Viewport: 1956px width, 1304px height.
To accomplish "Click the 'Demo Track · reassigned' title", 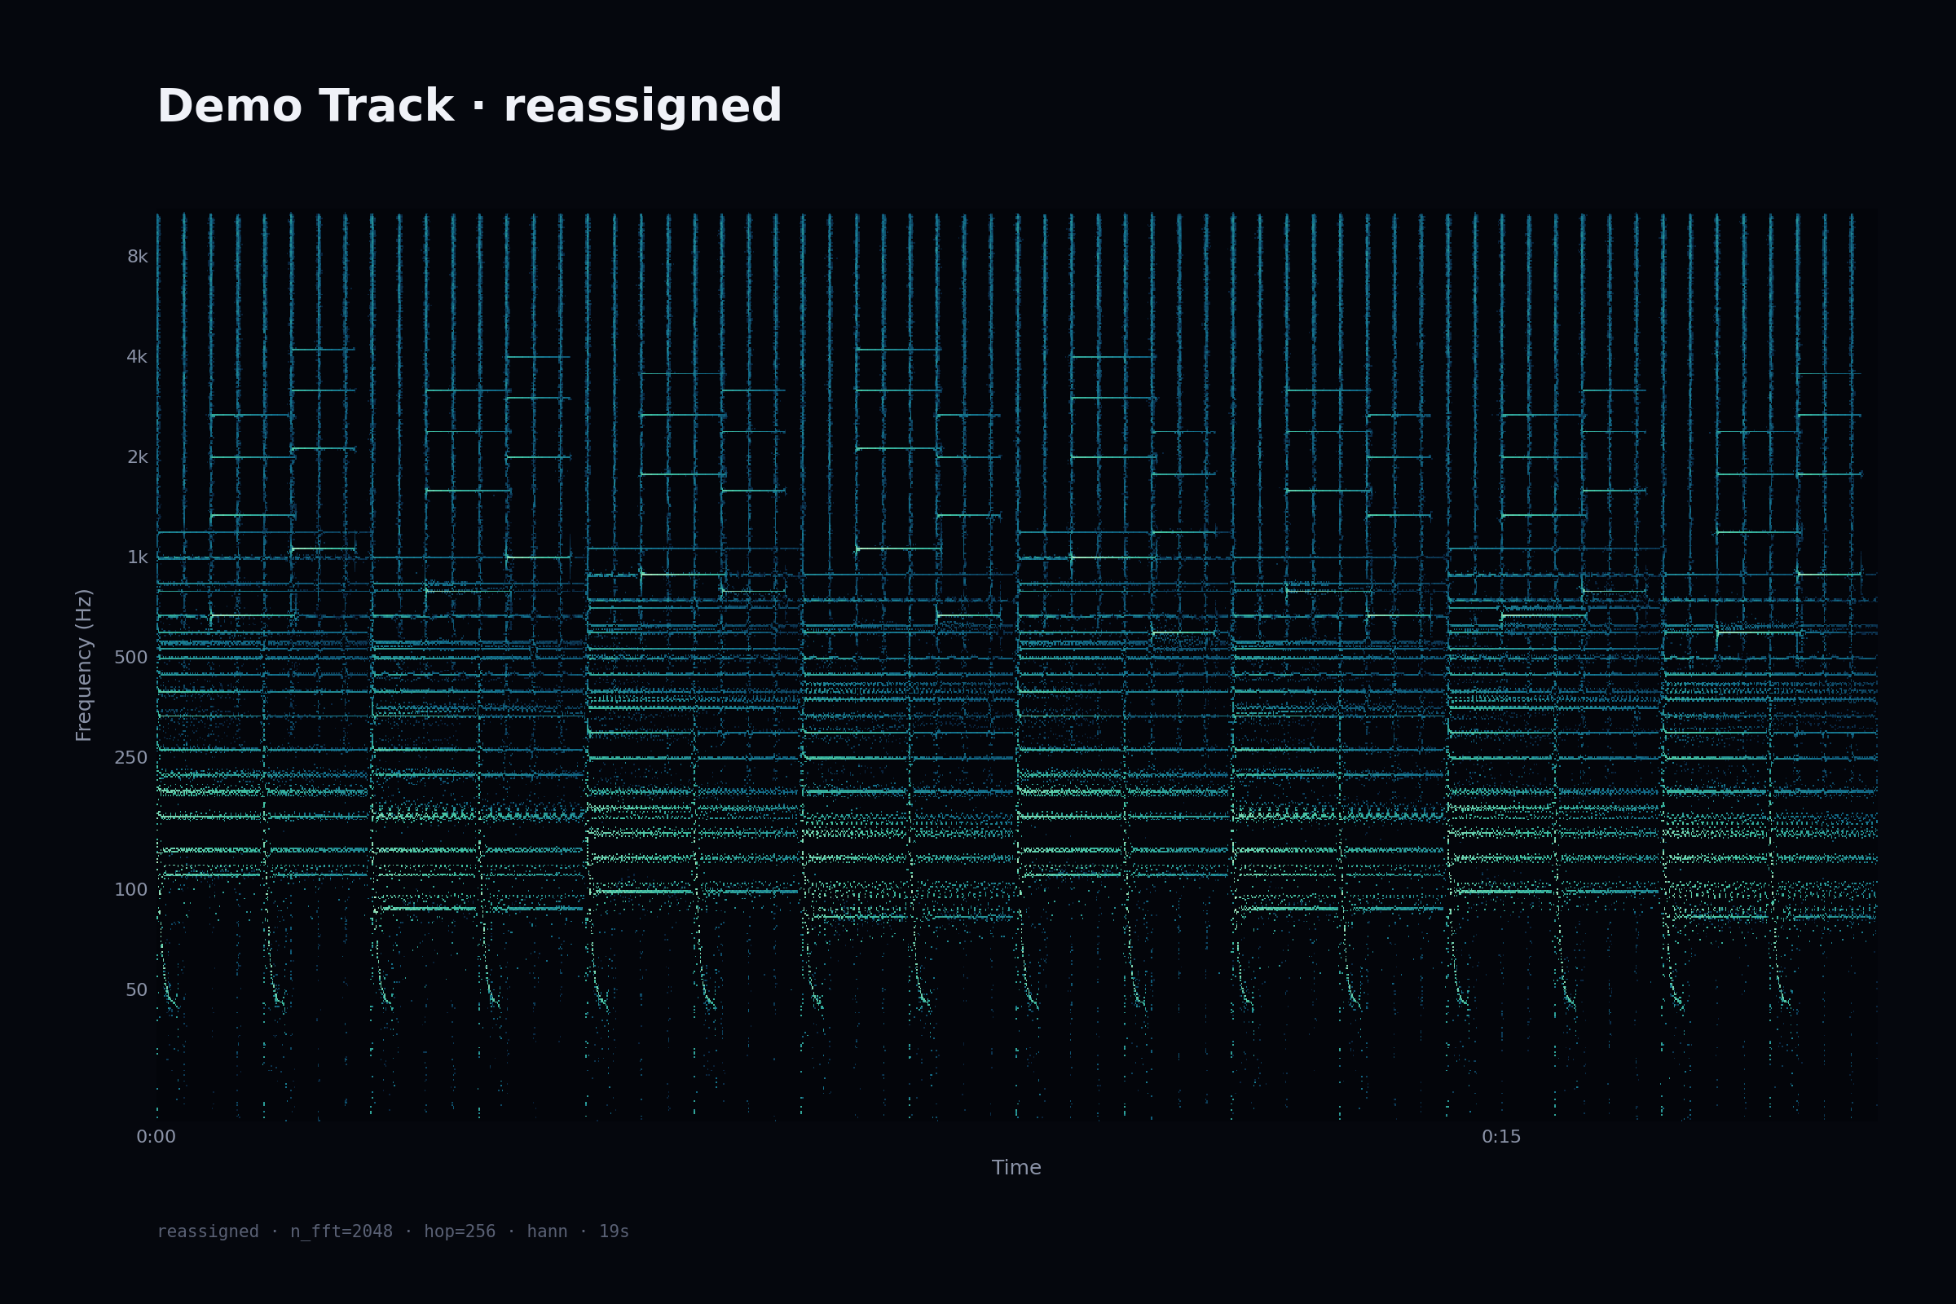I will [x=469, y=107].
